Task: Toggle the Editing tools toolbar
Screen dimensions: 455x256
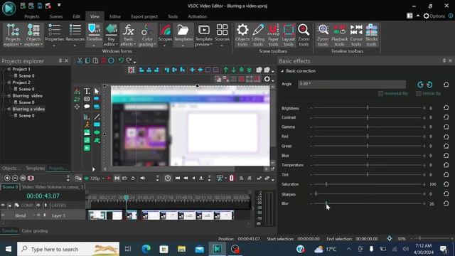Action: (258, 35)
